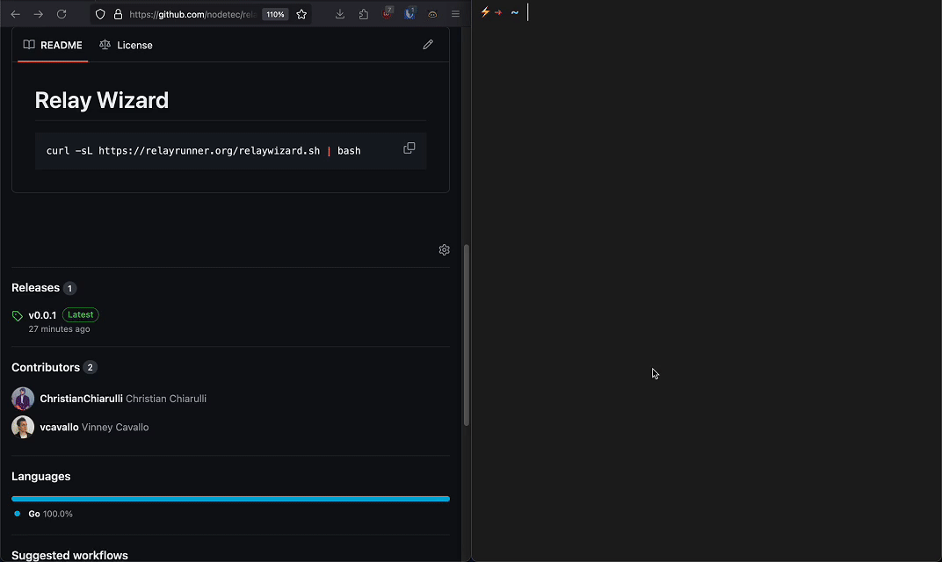This screenshot has width=942, height=562.
Task: Go back to the previous page
Action: coord(16,14)
